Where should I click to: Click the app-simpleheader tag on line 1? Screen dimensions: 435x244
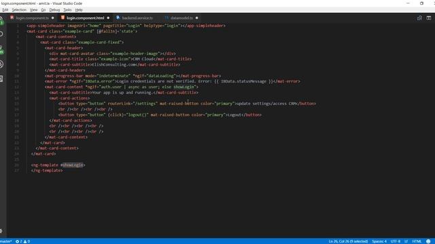coord(47,26)
